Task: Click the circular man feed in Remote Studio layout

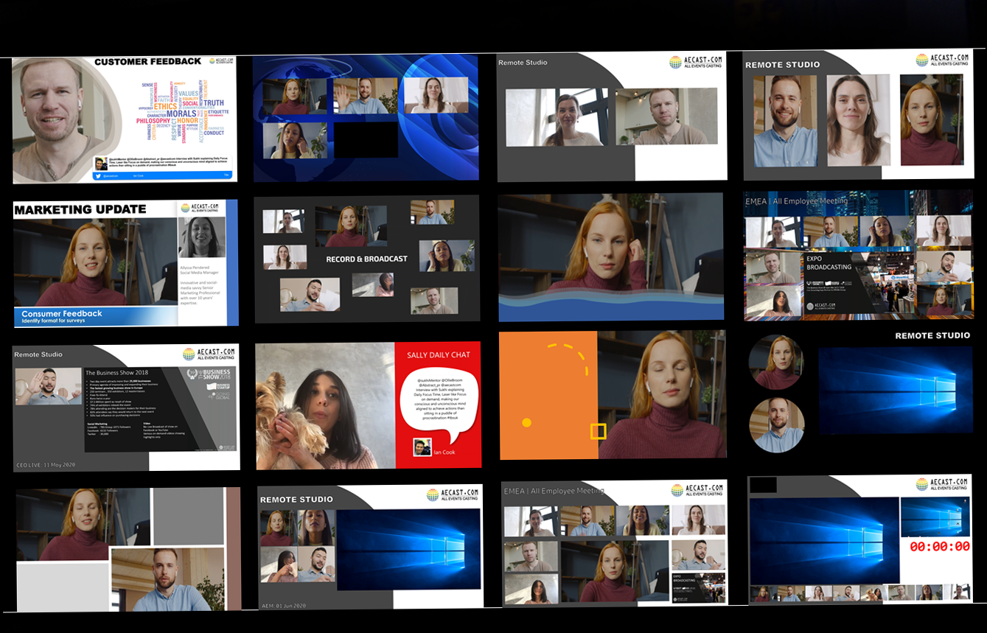Action: click(x=777, y=425)
